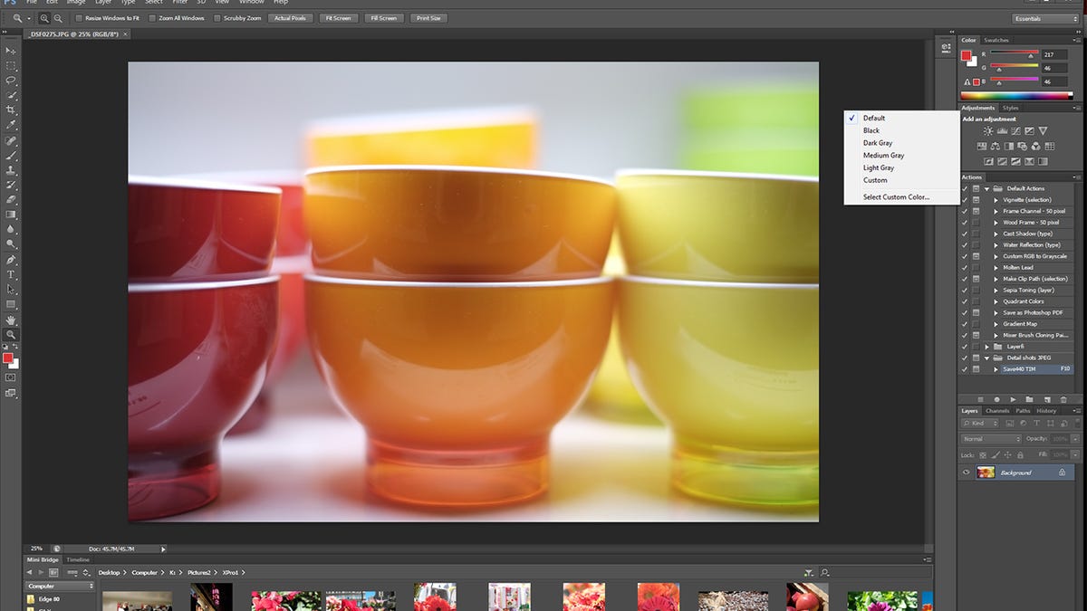Switch to the Swatches tab
Viewport: 1087px width, 611px height.
996,40
